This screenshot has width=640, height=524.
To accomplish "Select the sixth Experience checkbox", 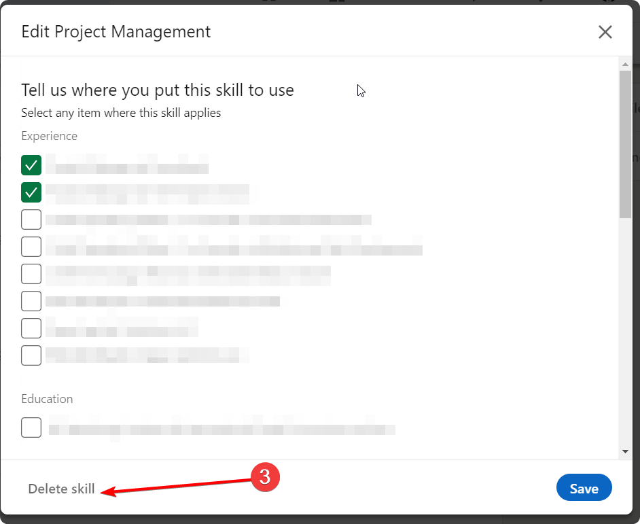I will pos(31,300).
